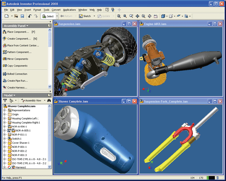Open the camera mode dropdown arrow
This screenshot has width=226, height=181.
tap(175, 16)
